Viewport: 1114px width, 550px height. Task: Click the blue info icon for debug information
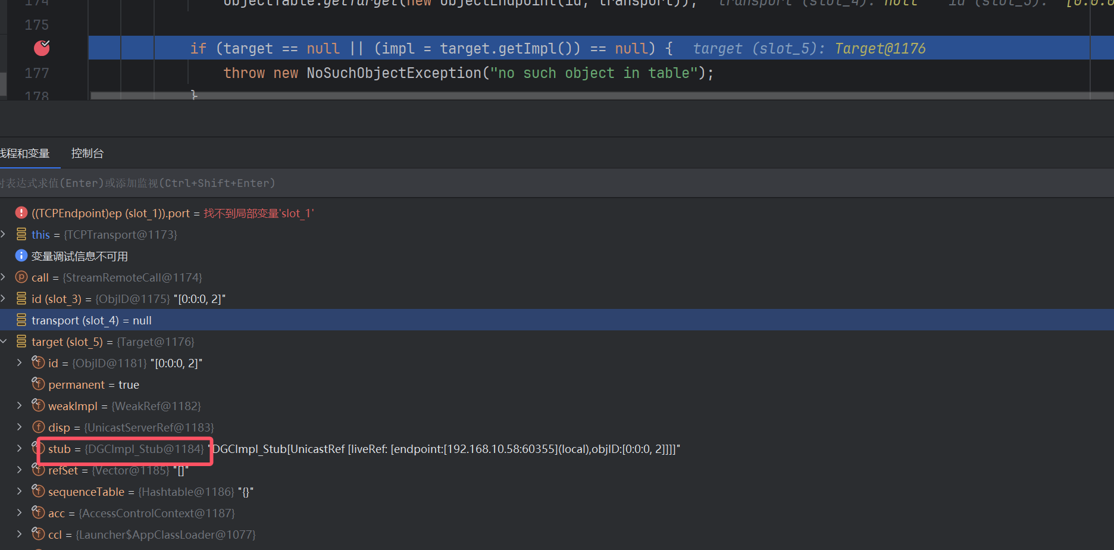click(x=21, y=255)
